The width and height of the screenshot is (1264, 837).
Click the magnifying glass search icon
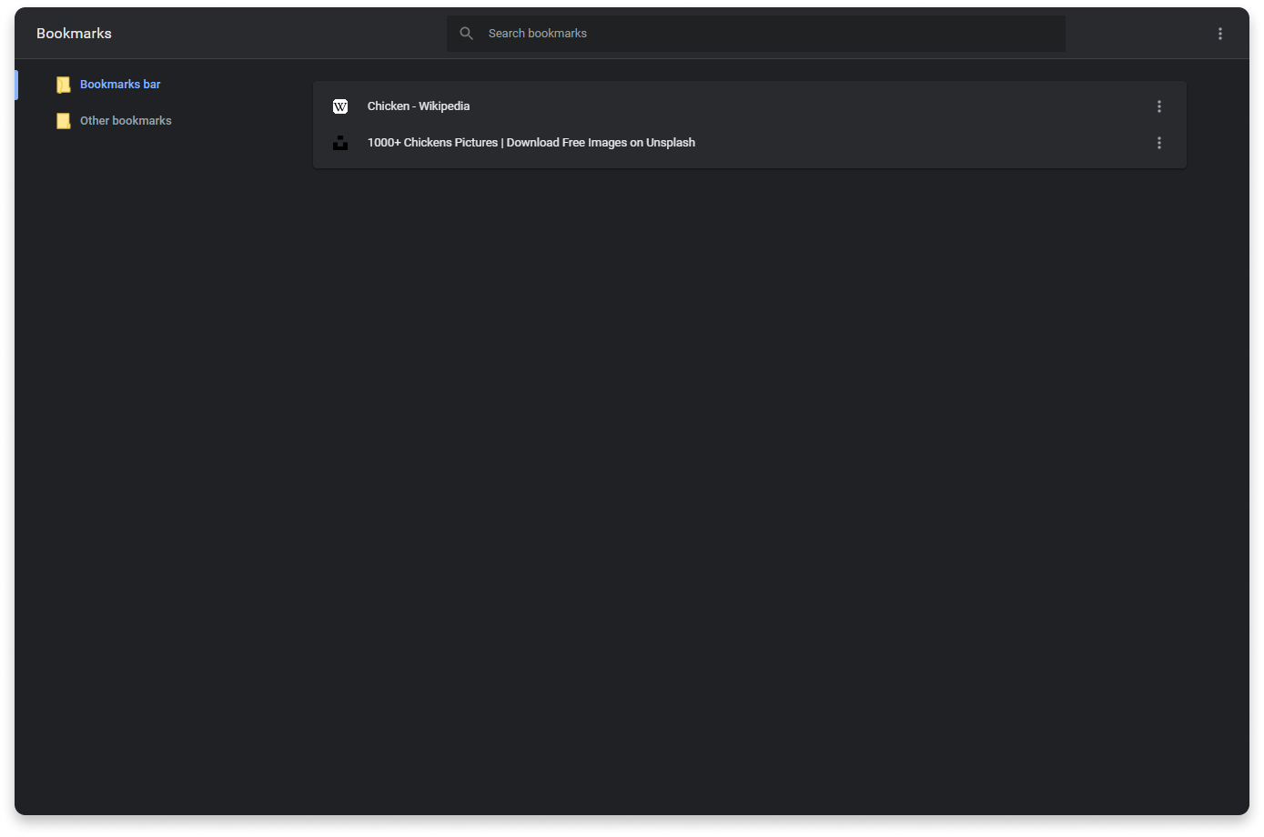coord(466,33)
